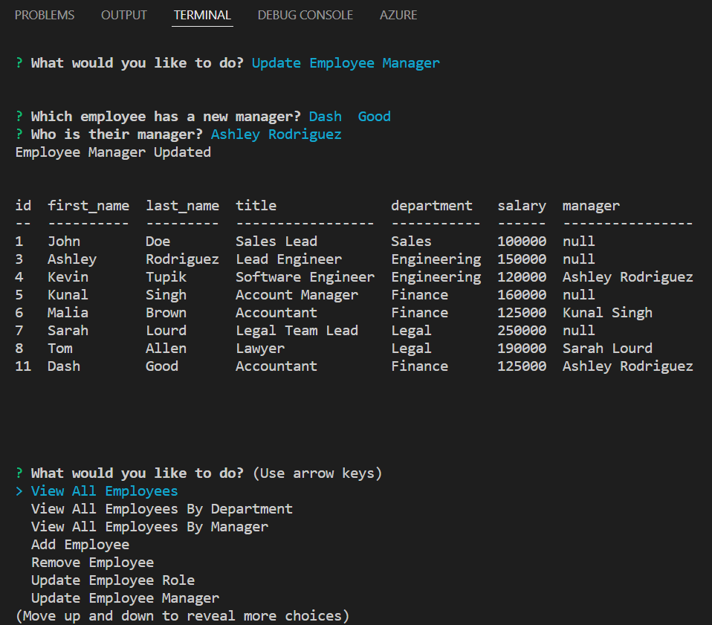
Task: Click first name Kunal in row 5
Action: tap(68, 295)
